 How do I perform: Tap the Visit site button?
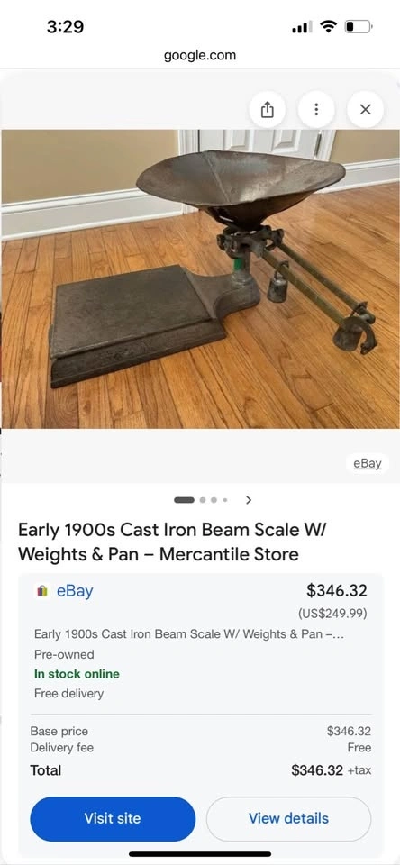pyautogui.click(x=113, y=818)
